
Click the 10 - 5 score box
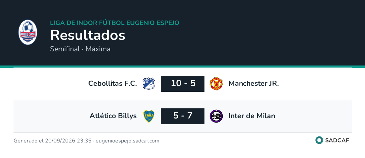click(x=183, y=84)
